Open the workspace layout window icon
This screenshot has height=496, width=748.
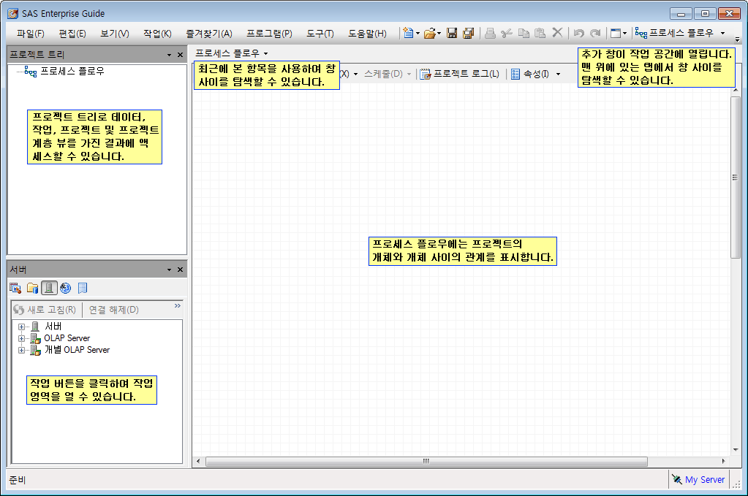(616, 33)
